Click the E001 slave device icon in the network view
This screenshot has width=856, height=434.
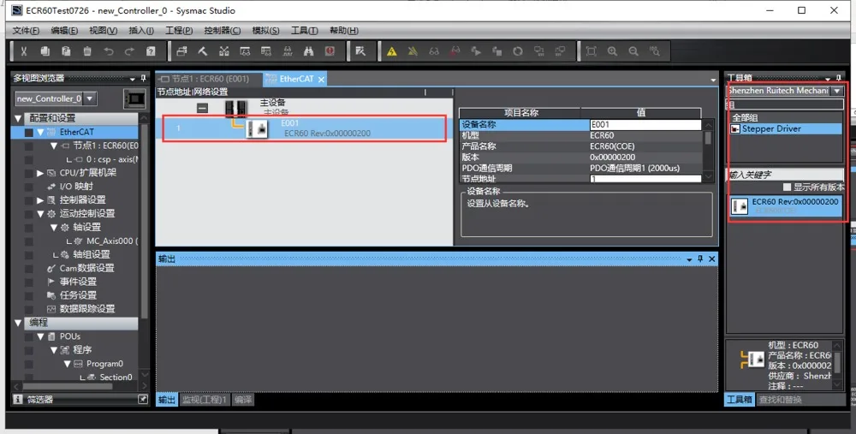pyautogui.click(x=257, y=129)
